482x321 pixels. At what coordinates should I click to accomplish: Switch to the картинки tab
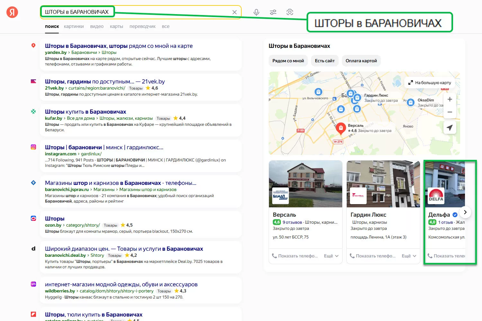coord(74,26)
